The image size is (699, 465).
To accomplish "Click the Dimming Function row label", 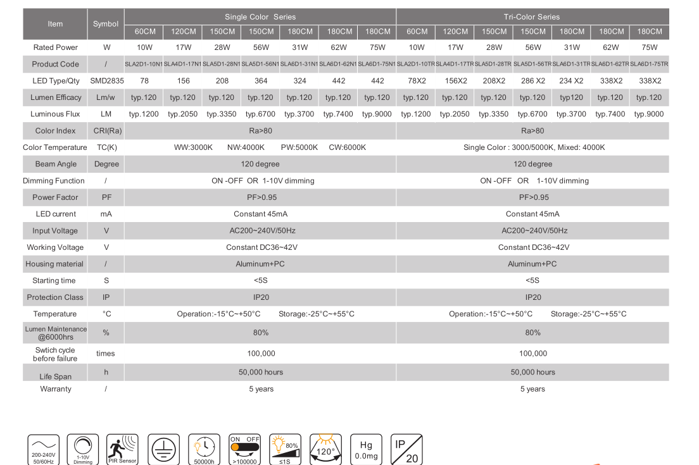I will point(54,180).
